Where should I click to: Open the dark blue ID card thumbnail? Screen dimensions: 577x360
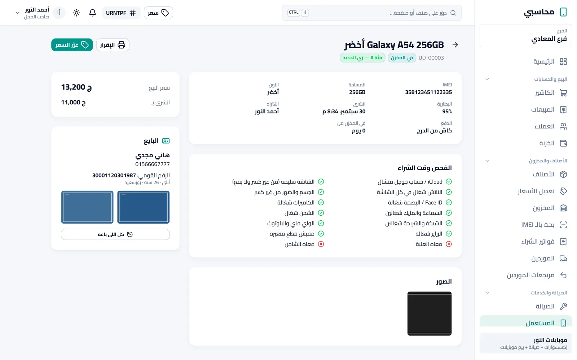click(x=144, y=207)
